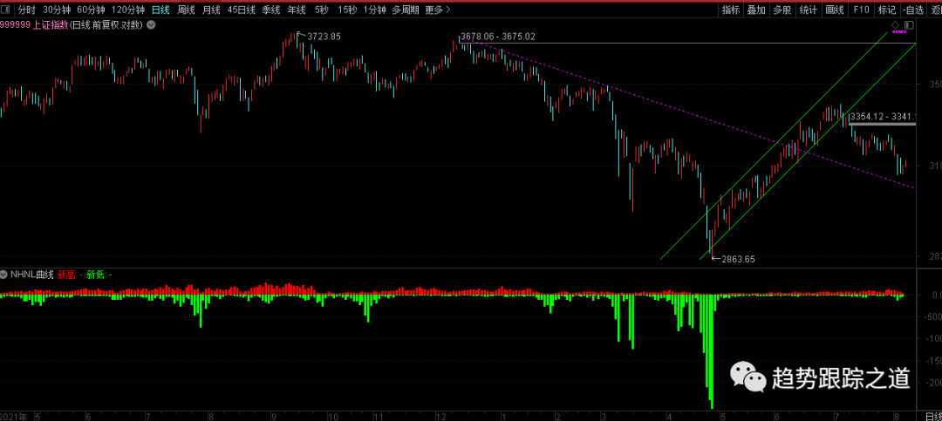This screenshot has height=421, width=942.
Task: Click the 2863.65 low price marker
Action: 737,259
